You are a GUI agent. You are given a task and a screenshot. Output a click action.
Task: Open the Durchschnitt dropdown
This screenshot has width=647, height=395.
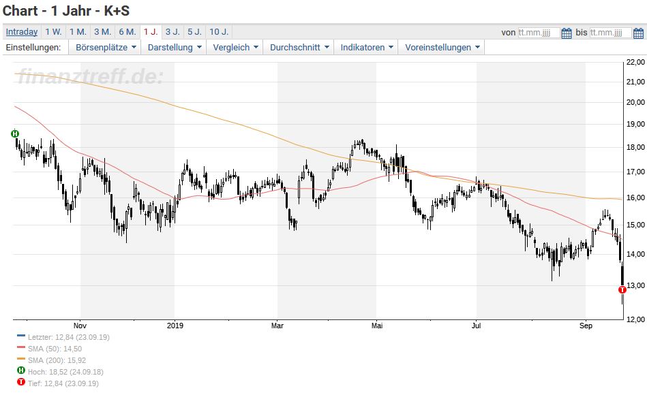click(x=299, y=48)
